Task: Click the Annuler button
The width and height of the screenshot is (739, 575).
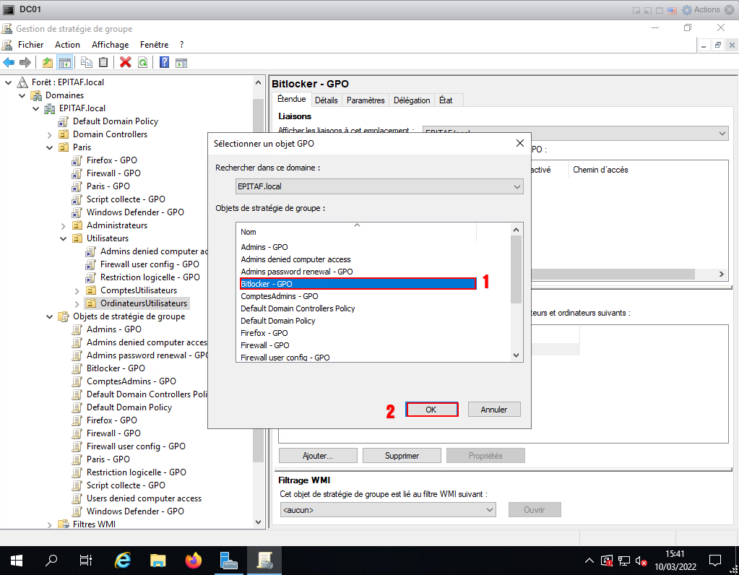Action: tap(494, 410)
